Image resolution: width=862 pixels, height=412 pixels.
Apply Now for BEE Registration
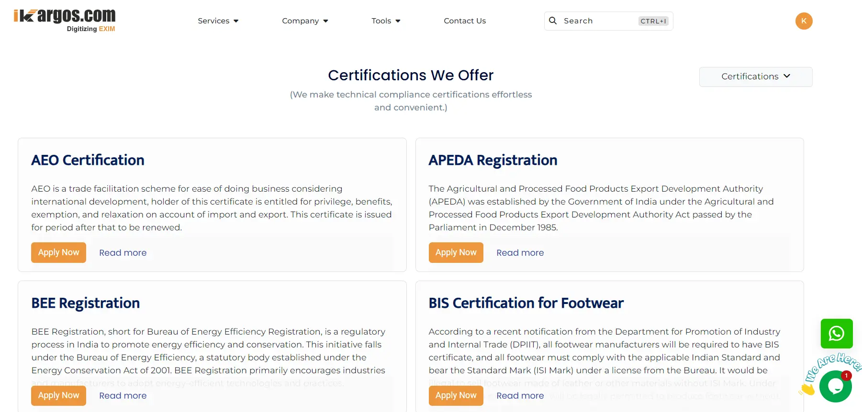point(58,395)
